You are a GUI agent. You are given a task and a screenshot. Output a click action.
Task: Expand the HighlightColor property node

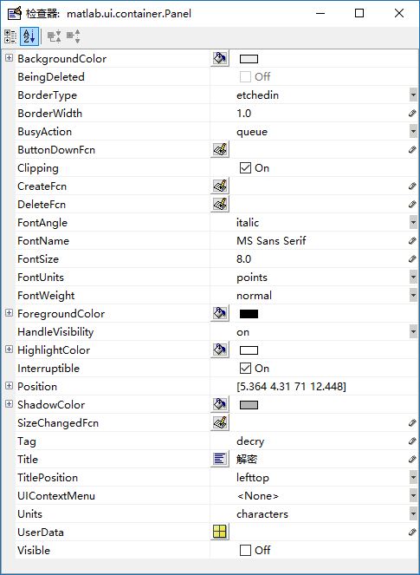pyautogui.click(x=9, y=350)
